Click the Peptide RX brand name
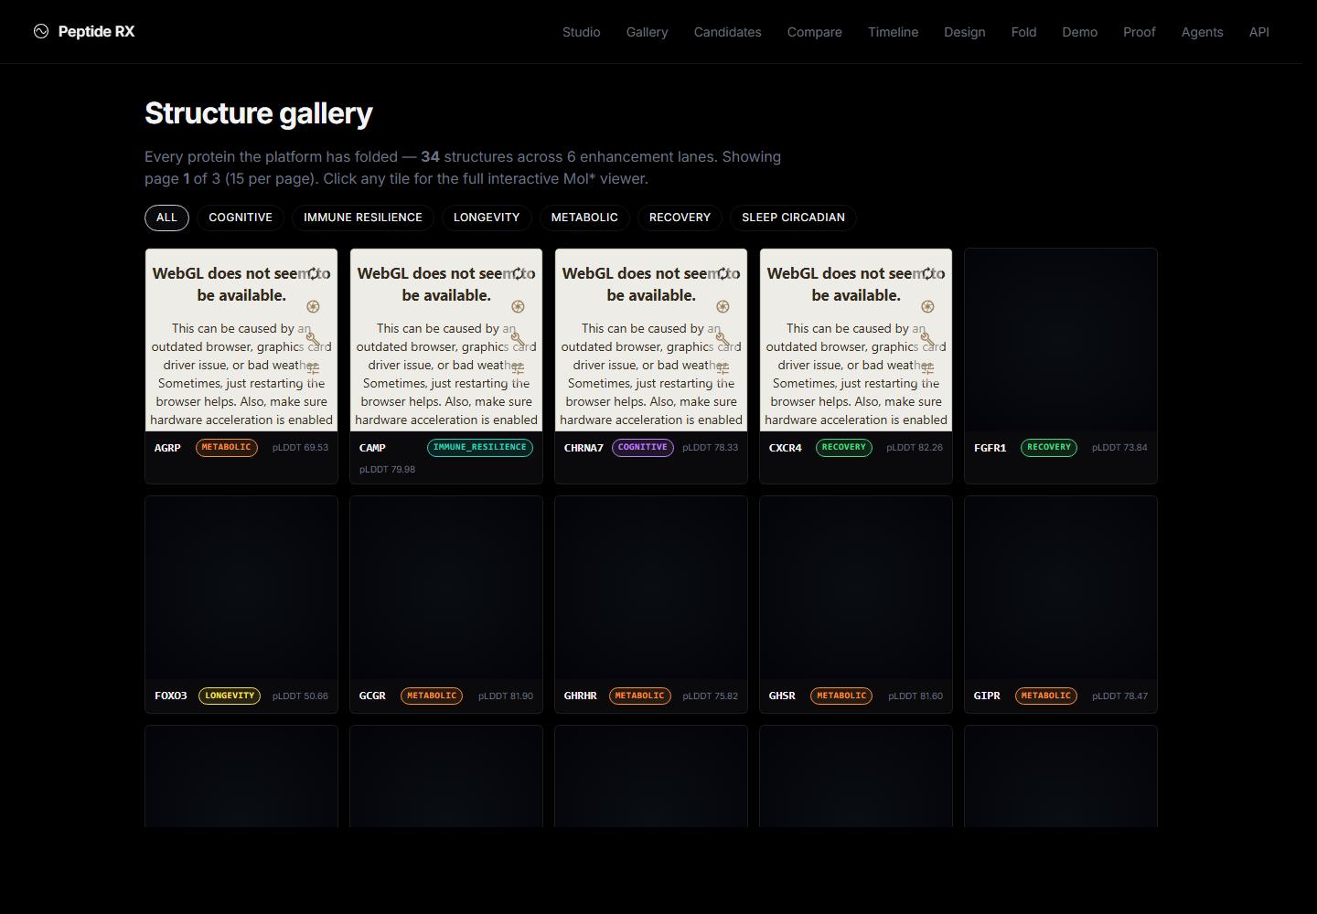Image resolution: width=1317 pixels, height=914 pixels. tap(96, 31)
